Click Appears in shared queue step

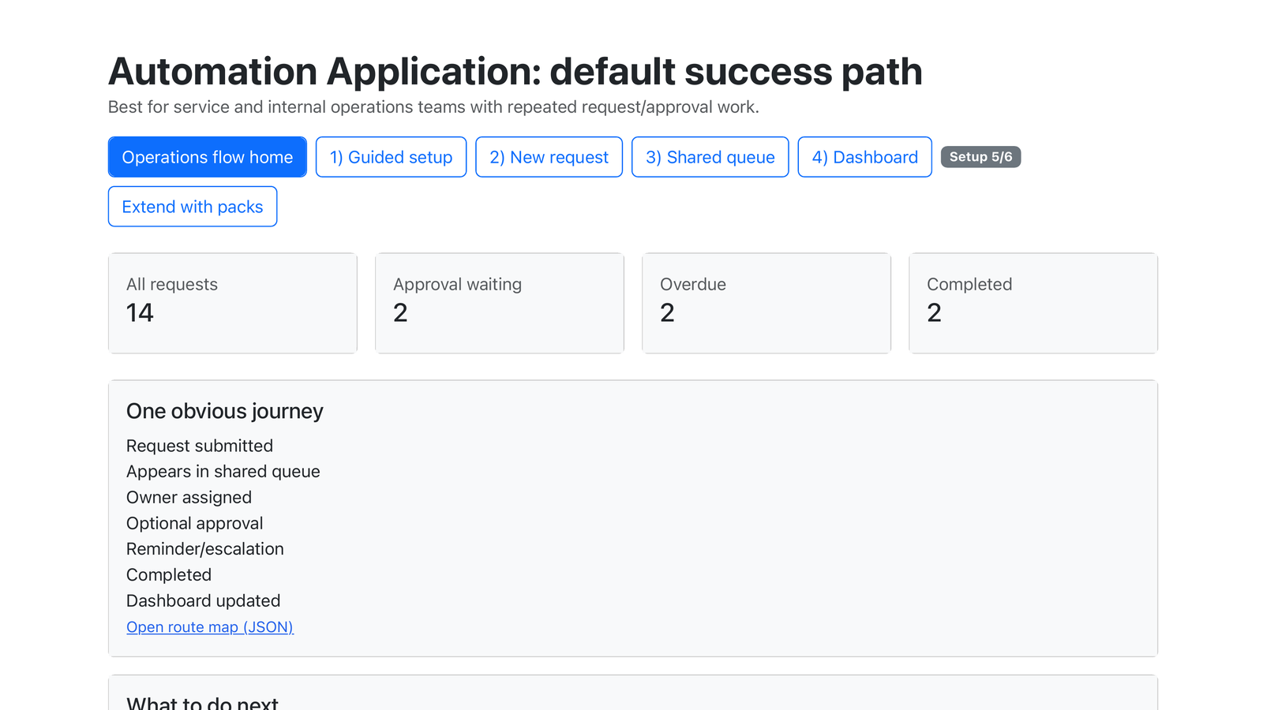click(223, 471)
